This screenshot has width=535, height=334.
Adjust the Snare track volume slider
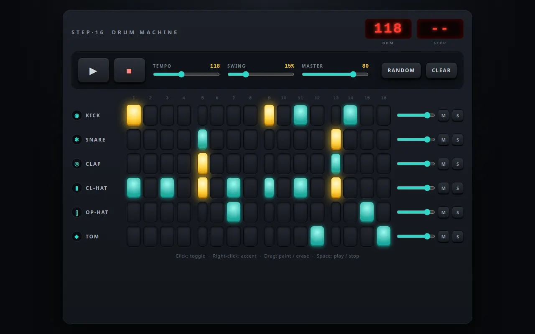[416, 139]
